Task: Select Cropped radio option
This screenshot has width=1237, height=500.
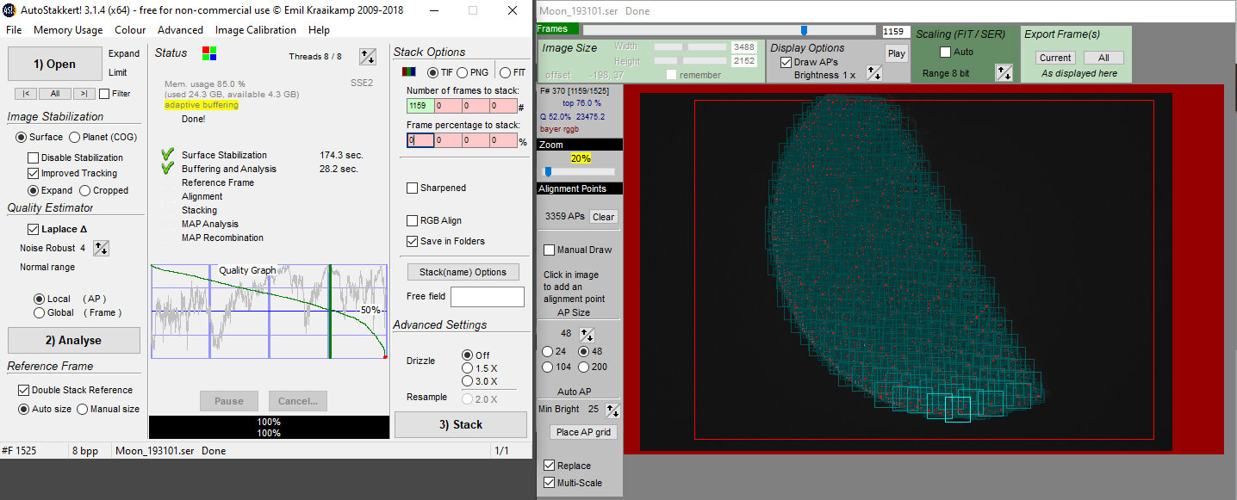Action: pos(85,190)
